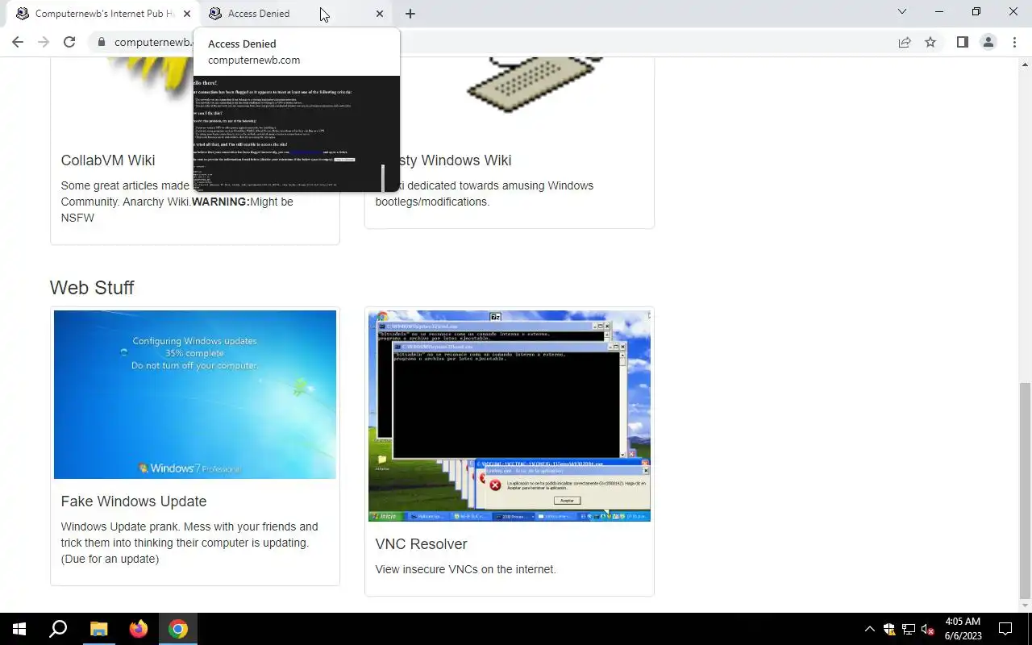Open the clock showing 4:05 AM
Screen dimensions: 1032x645
click(963, 629)
